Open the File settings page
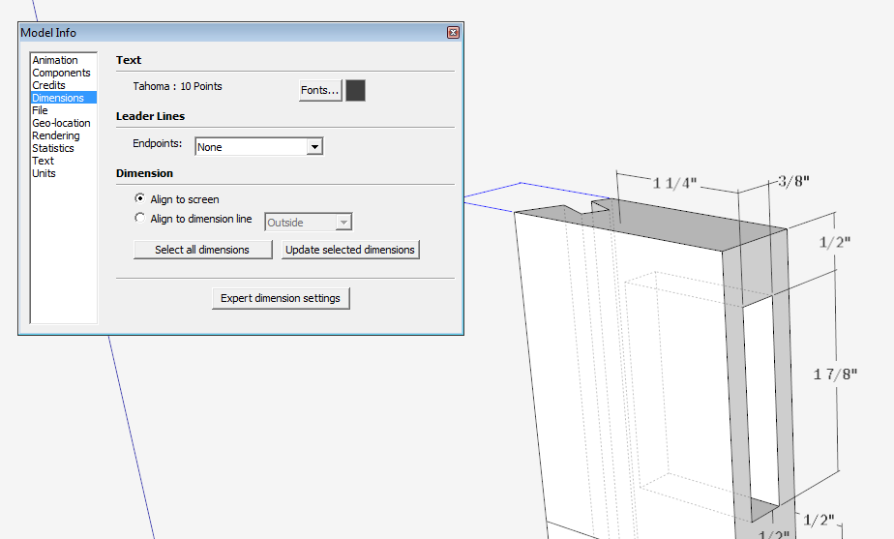 40,110
